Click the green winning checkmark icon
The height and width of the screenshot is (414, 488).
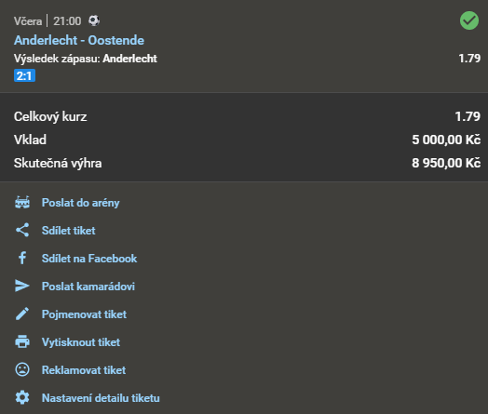coord(469,20)
